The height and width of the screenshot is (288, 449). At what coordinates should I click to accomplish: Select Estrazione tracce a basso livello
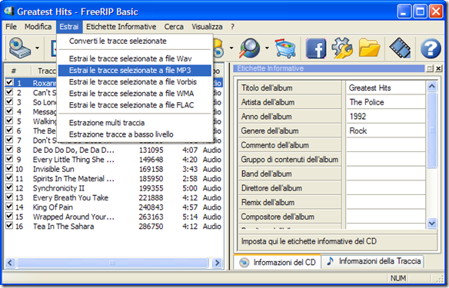click(x=135, y=134)
